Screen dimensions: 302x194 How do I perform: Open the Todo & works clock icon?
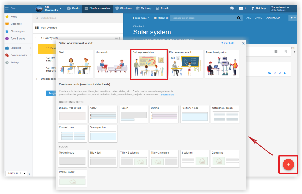click(7, 39)
